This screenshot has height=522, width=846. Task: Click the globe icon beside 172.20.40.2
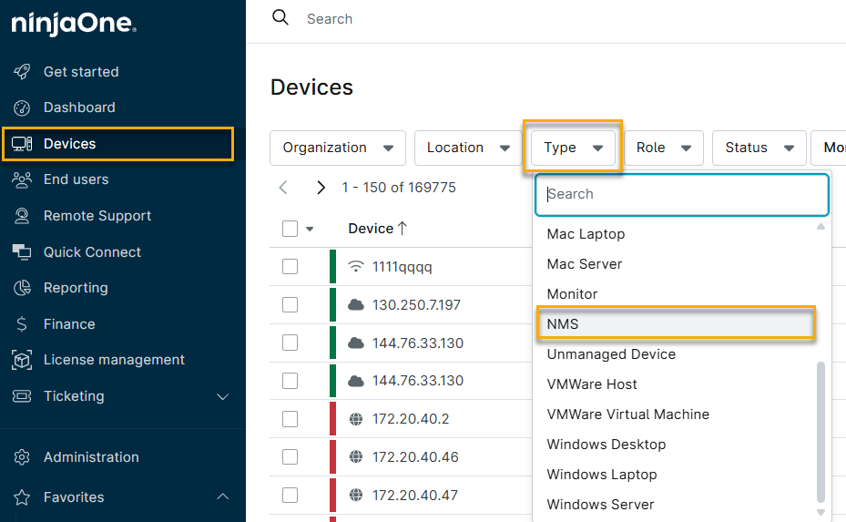coord(355,419)
